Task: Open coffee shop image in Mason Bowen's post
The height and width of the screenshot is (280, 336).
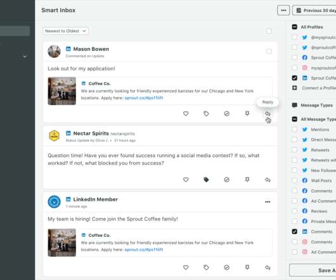Action: (x=62, y=91)
